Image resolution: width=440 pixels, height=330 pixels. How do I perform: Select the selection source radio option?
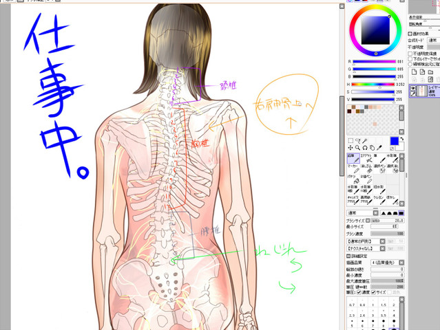click(410, 64)
